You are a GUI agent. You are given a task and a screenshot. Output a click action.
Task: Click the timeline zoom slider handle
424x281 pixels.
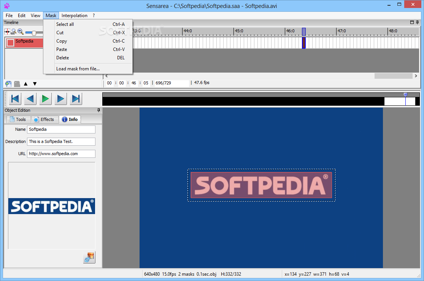pyautogui.click(x=34, y=33)
